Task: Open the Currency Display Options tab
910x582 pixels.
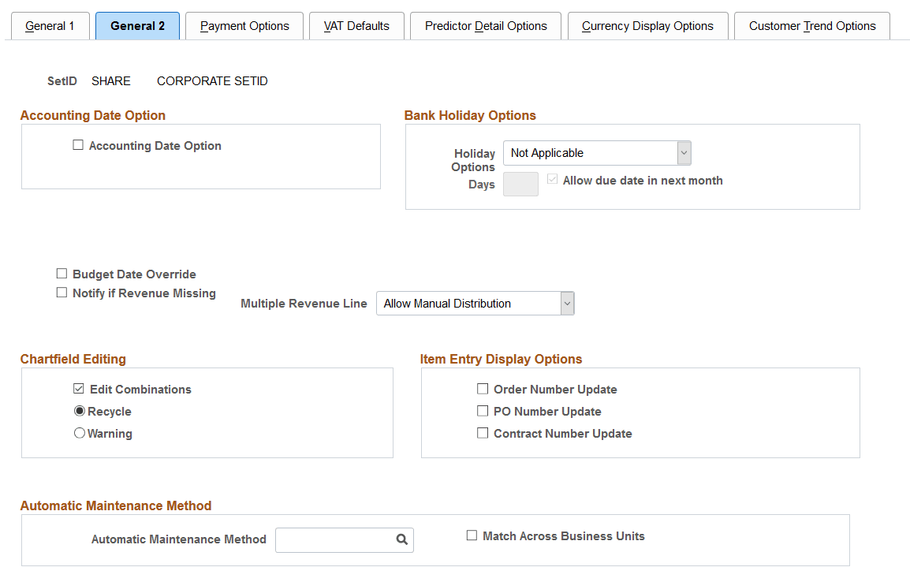Action: (647, 25)
